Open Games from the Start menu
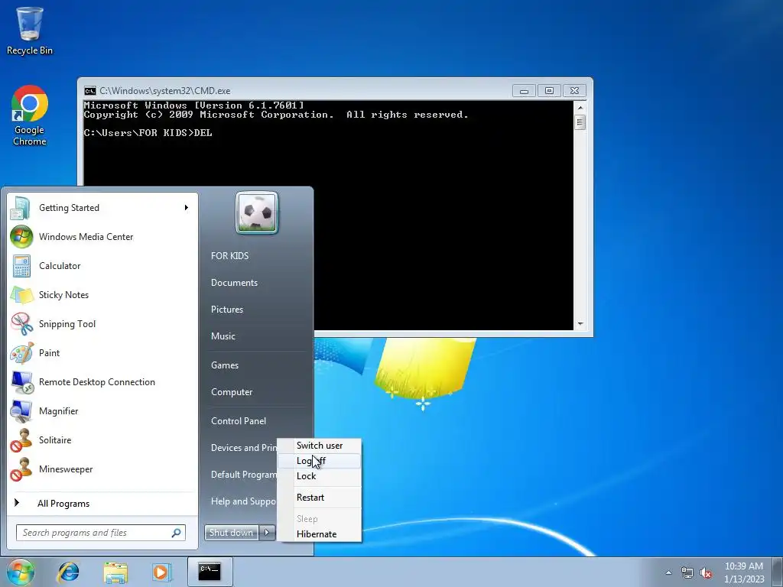 (225, 365)
